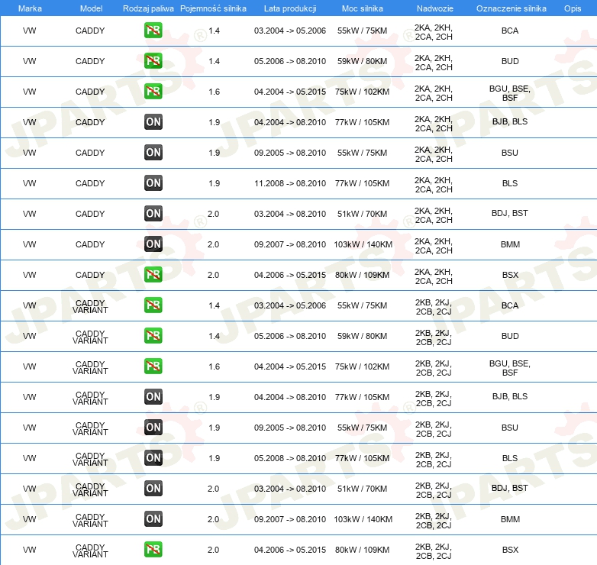Screen dimensions: 597x565
Task: Click the ON icon in CADDY 11.2008 BLS row
Action: point(153,182)
